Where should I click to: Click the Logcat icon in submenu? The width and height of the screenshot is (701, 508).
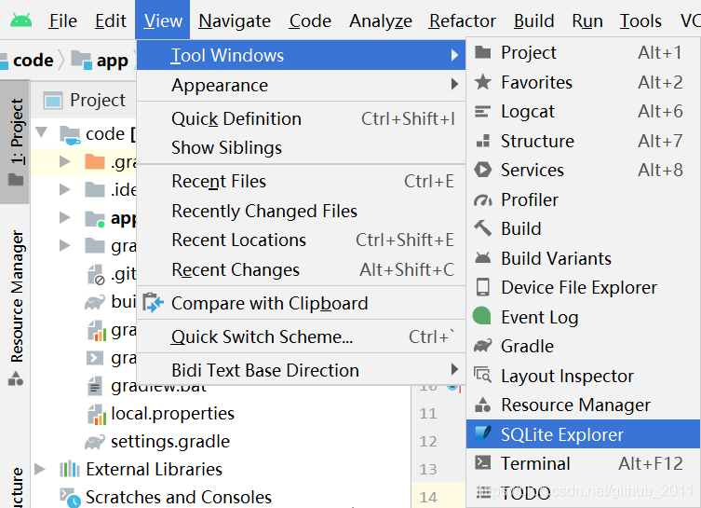(482, 112)
